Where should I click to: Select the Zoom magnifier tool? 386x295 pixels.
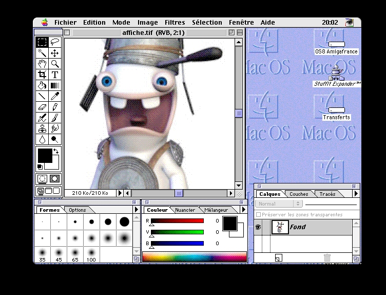(x=54, y=64)
